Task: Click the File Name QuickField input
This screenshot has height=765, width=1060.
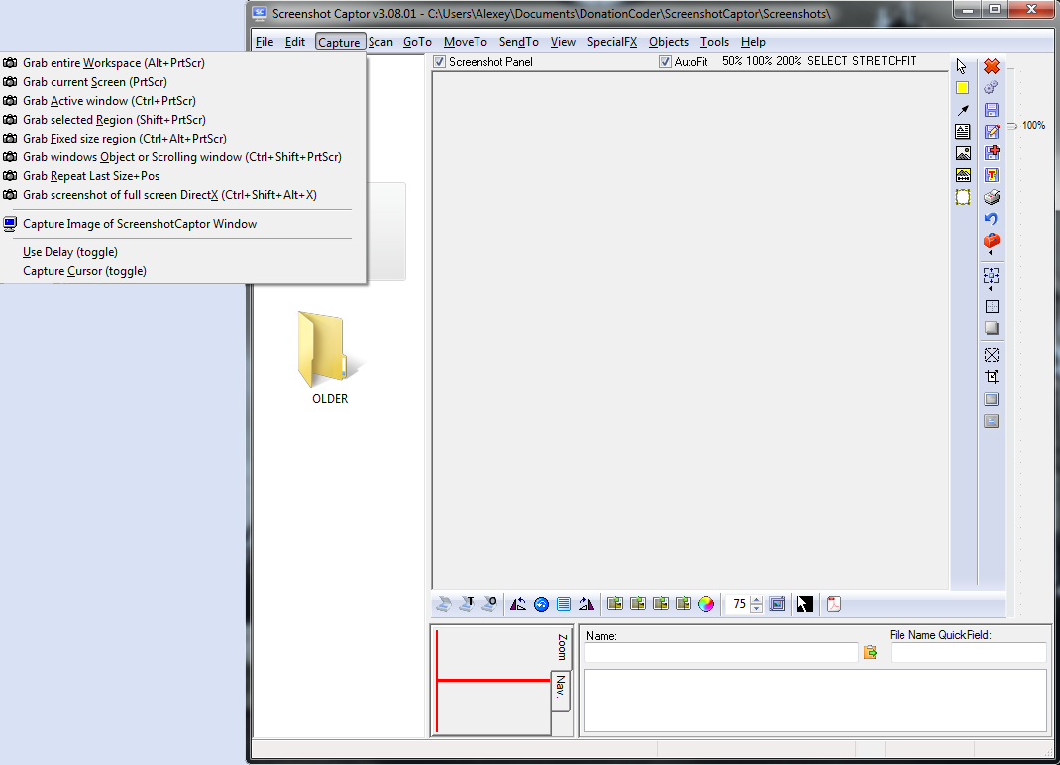Action: [x=968, y=653]
